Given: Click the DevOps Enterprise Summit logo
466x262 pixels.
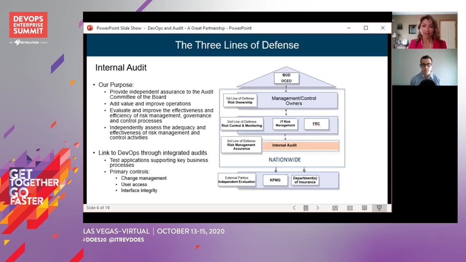Looking at the screenshot, I should [28, 25].
